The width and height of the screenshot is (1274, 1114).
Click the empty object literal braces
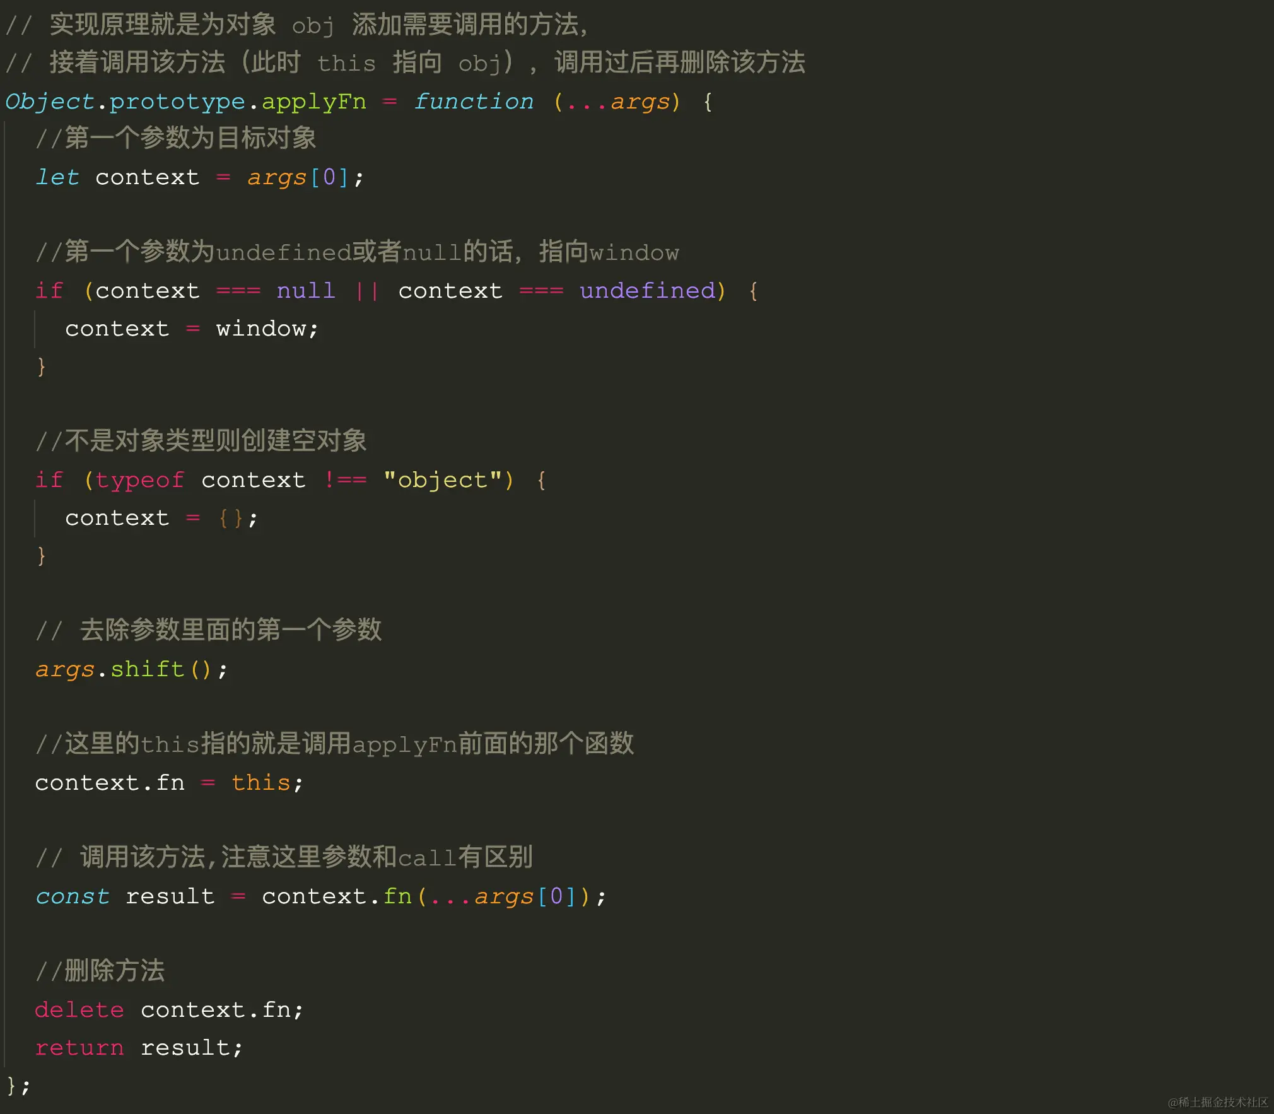click(230, 518)
